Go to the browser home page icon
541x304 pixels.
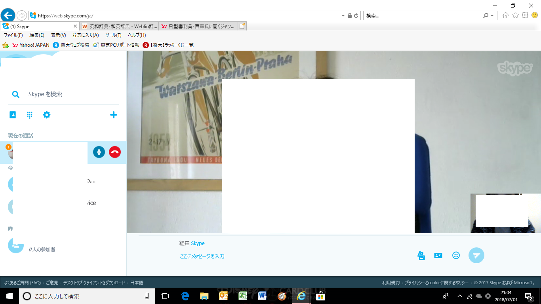pyautogui.click(x=506, y=15)
